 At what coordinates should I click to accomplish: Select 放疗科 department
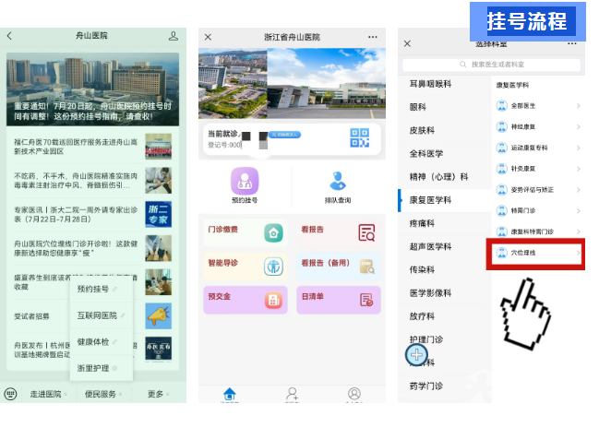(x=444, y=316)
